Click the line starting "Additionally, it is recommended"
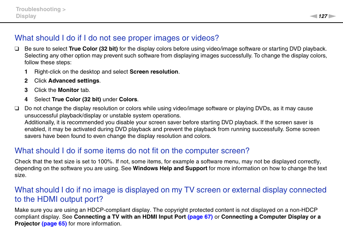This screenshot has width=343, height=242. click(169, 122)
